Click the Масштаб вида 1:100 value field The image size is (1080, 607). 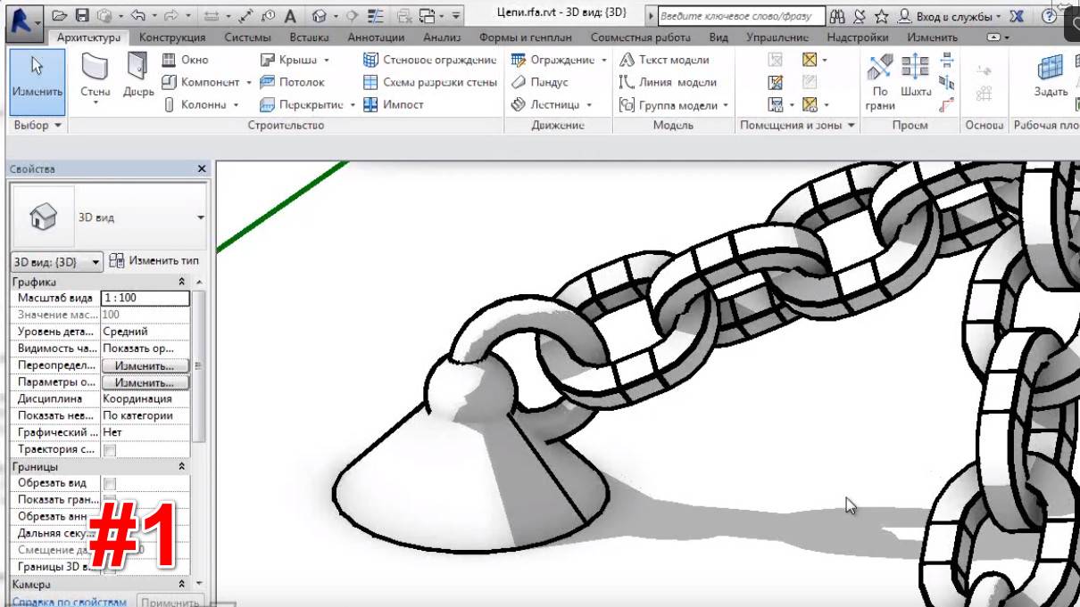[x=145, y=298]
